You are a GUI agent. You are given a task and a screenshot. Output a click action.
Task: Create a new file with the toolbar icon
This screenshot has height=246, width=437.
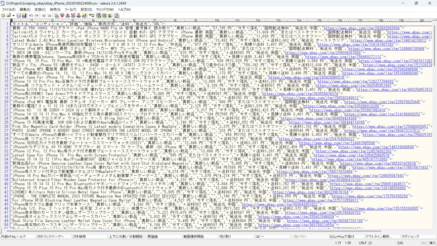coord(3,16)
